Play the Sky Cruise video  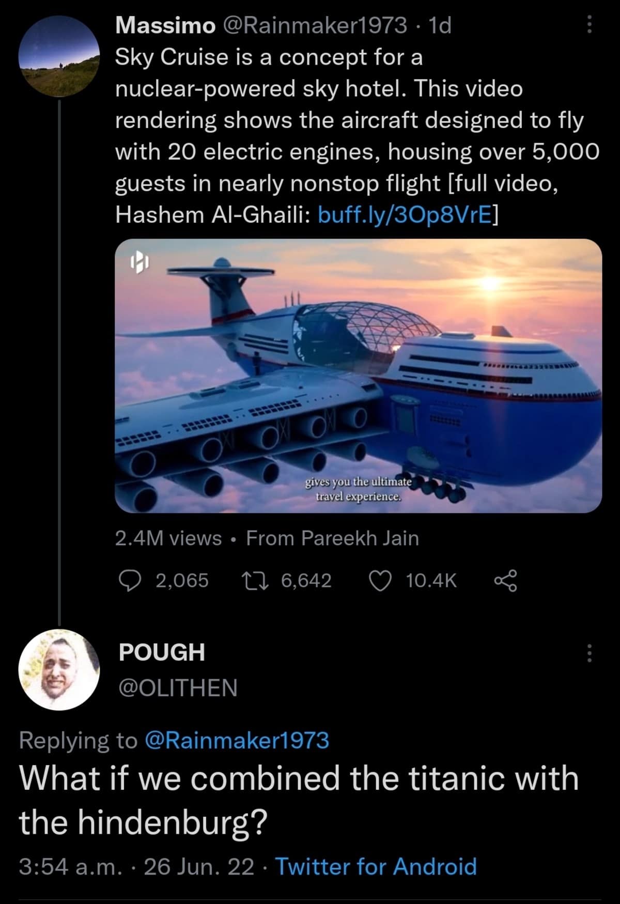point(359,376)
